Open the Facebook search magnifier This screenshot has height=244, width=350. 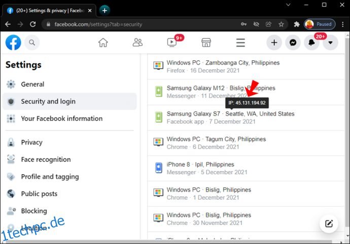tap(32, 43)
